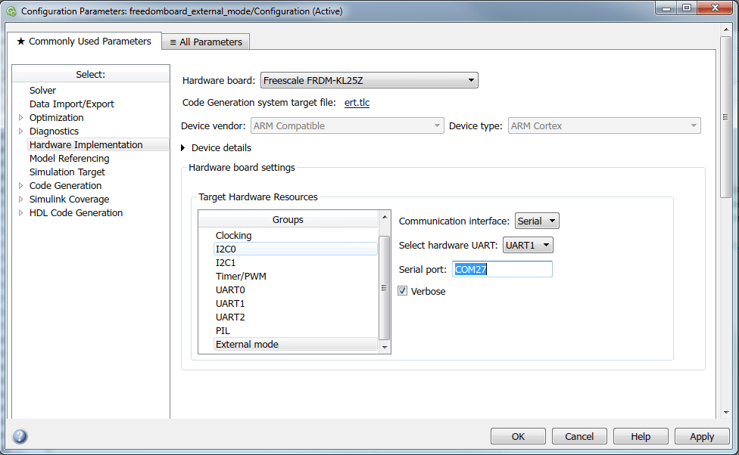This screenshot has height=455, width=739.
Task: Open the Communication interface dropdown
Action: coord(551,221)
